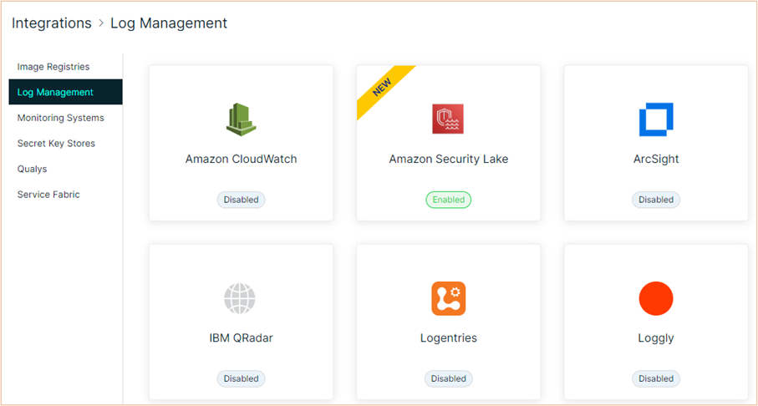
Task: Click the Disabled badge under Amazon CloudWatch
Action: pos(242,200)
